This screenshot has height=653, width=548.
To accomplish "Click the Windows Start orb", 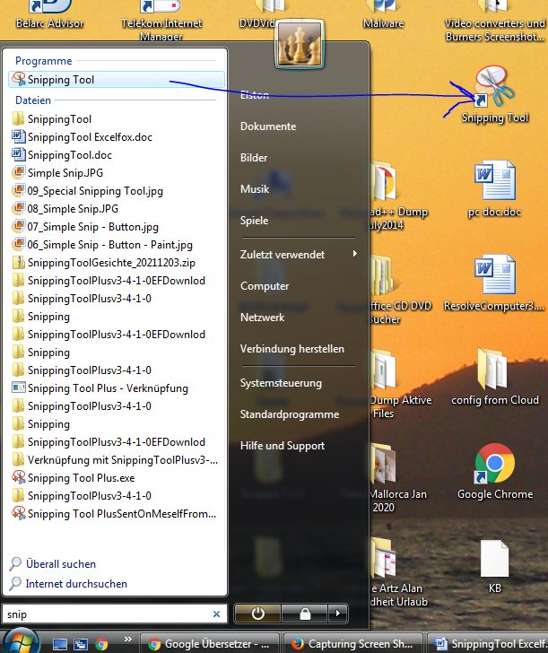I will [x=21, y=642].
